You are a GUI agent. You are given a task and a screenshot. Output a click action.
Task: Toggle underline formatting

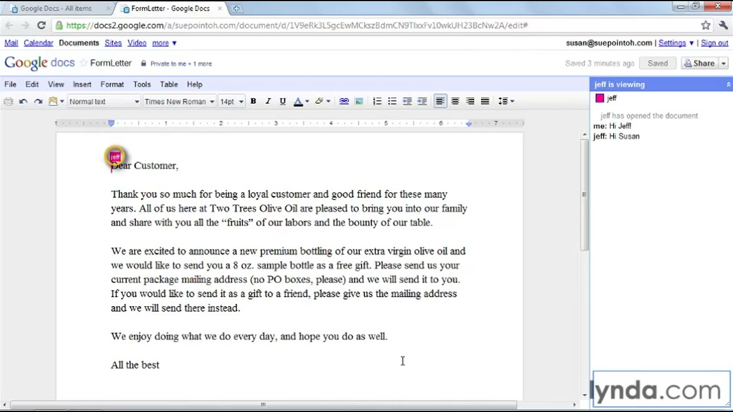click(x=282, y=101)
